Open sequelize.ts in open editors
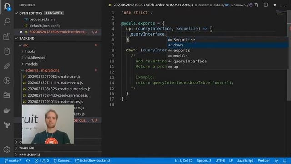 (x=40, y=19)
